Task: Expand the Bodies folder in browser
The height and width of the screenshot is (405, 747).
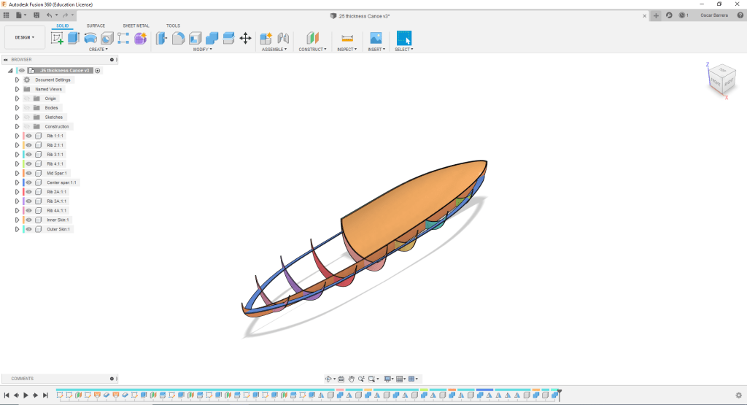Action: click(17, 107)
